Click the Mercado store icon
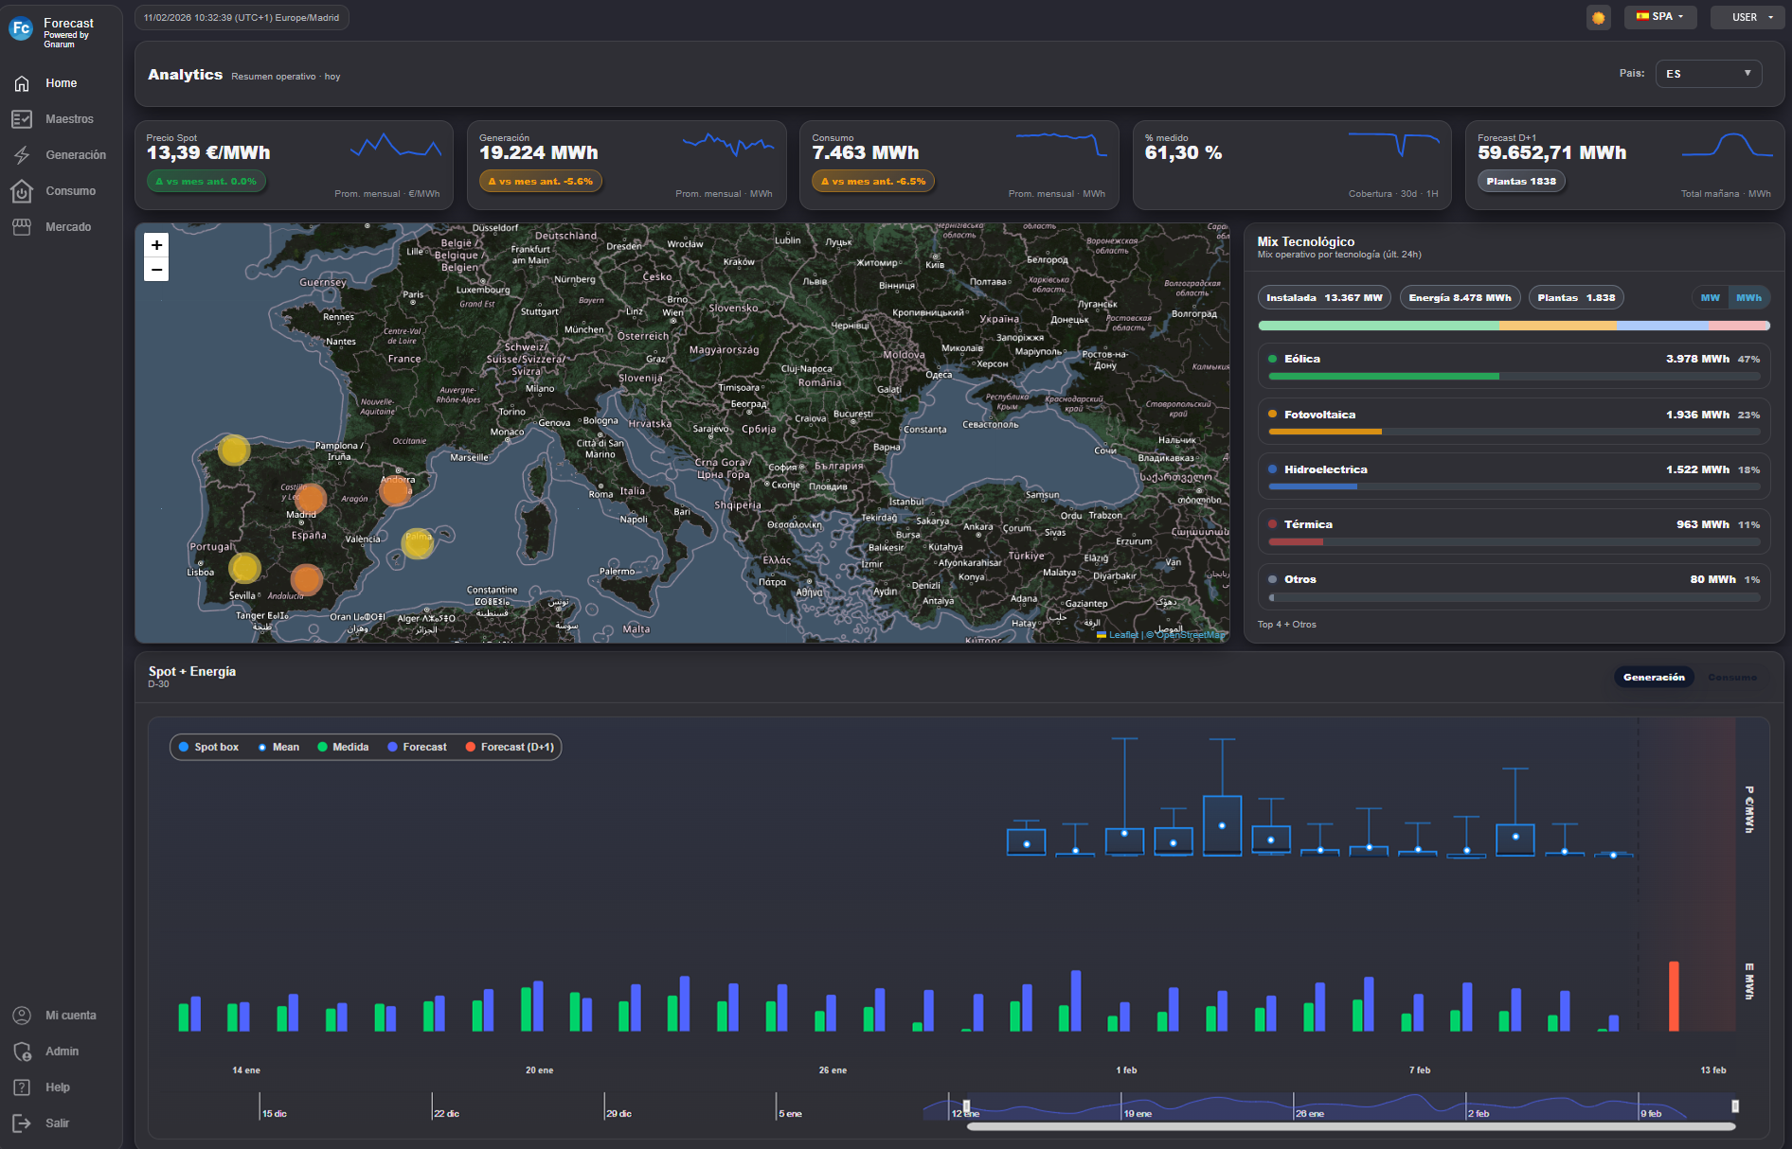 click(x=22, y=227)
